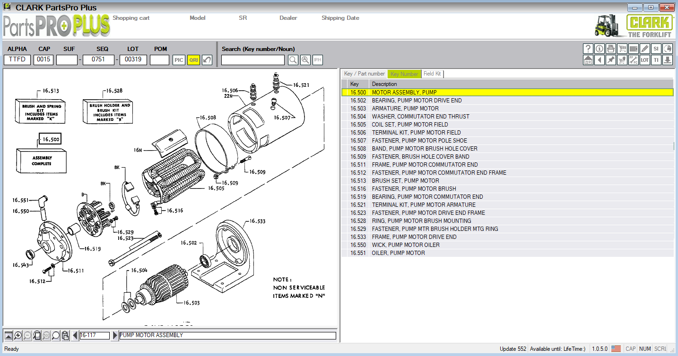Go to the previous page using the left arrow beside 16-117

tap(75, 336)
